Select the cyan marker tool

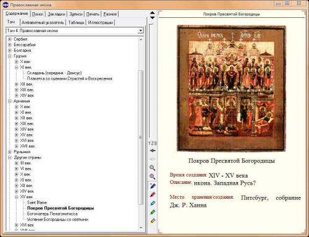pos(153,203)
